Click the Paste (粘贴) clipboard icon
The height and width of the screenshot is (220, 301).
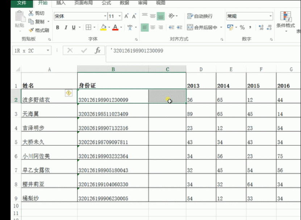pos(19,18)
